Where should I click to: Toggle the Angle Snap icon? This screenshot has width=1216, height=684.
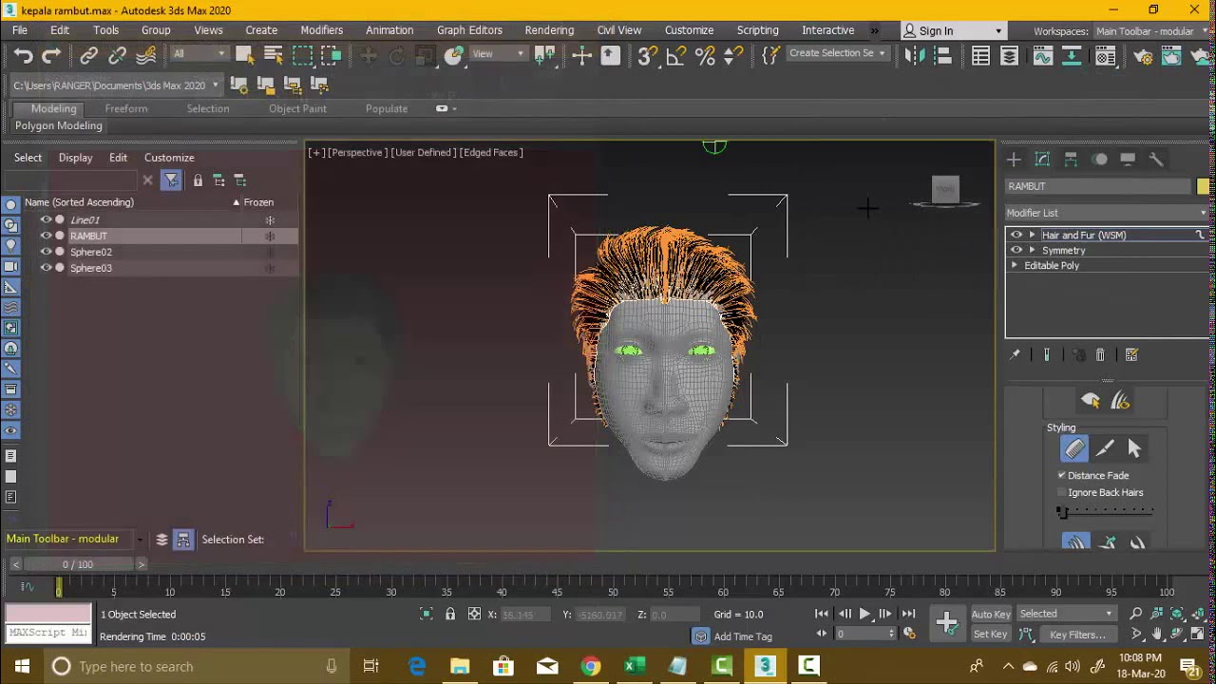click(x=675, y=55)
